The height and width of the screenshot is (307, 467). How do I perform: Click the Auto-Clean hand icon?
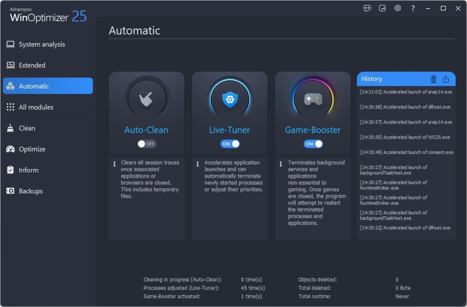(x=147, y=99)
